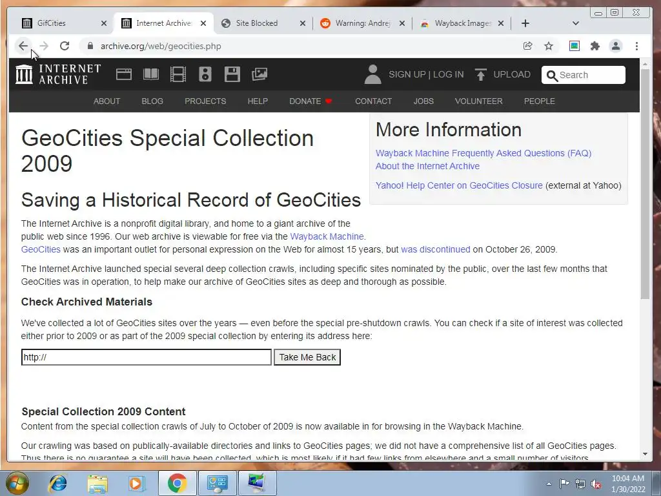Open the BLOG menu item

click(x=152, y=101)
